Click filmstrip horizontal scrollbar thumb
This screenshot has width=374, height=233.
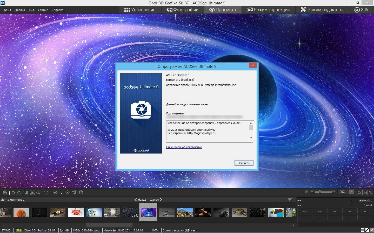pyautogui.click(x=109, y=225)
